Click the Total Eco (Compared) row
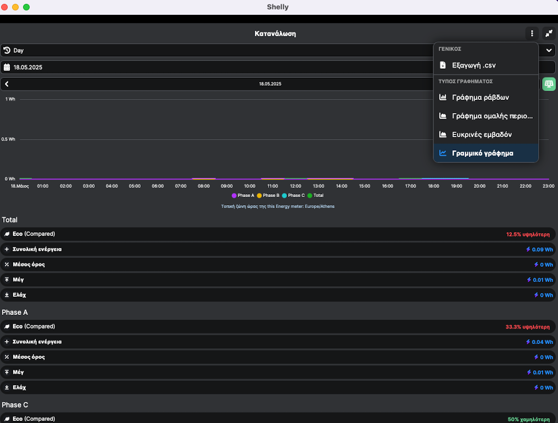This screenshot has width=558, height=423. click(x=277, y=234)
